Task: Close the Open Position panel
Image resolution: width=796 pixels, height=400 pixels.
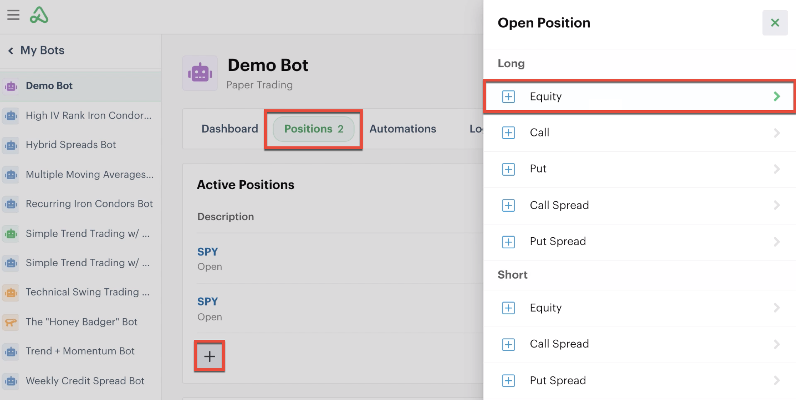Action: tap(775, 23)
